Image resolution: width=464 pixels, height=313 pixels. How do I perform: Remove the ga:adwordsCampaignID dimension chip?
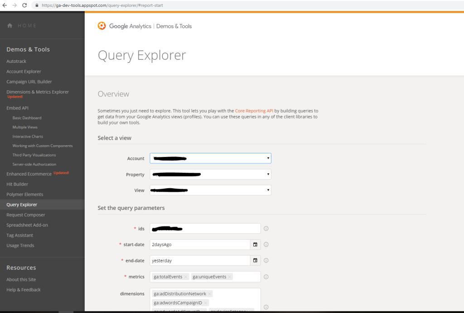205,303
